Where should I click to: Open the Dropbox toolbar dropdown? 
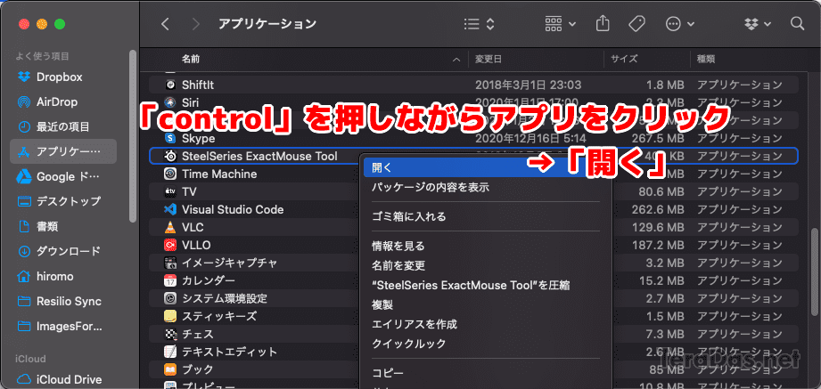tap(757, 24)
